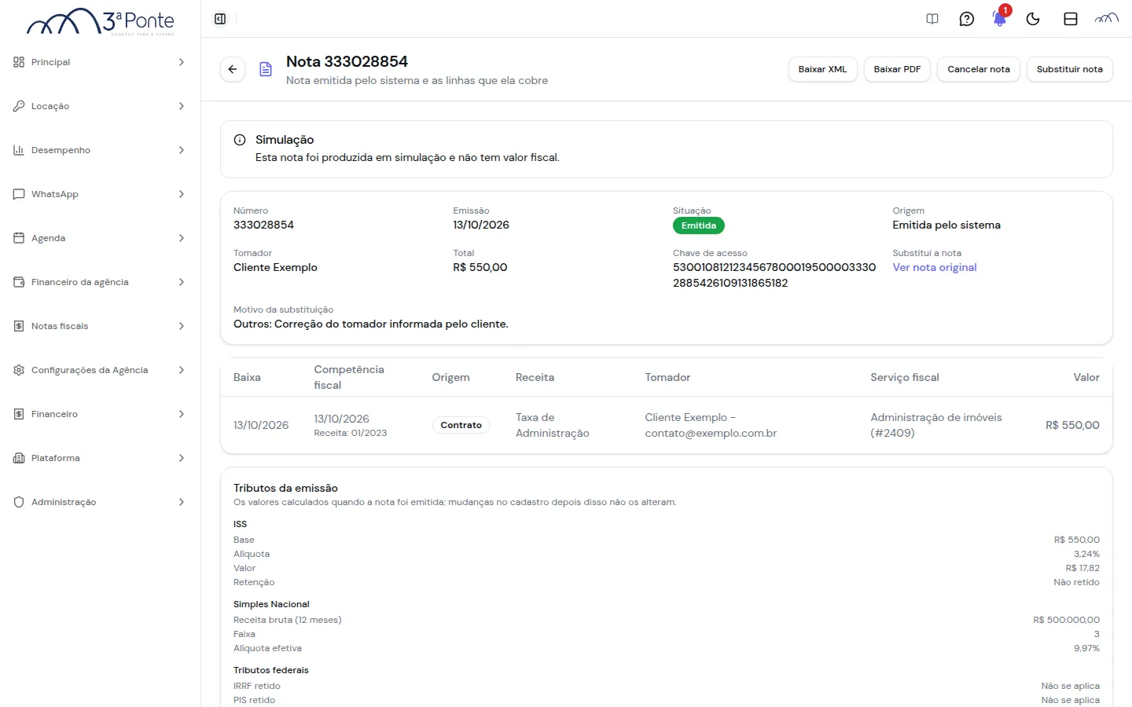Click the Contrato origin badge

coord(461,425)
